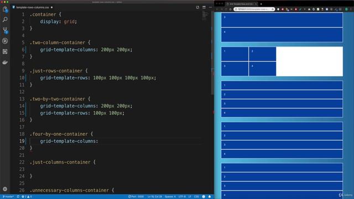
Task: Open the editor More Actions menu
Action: [210, 7]
